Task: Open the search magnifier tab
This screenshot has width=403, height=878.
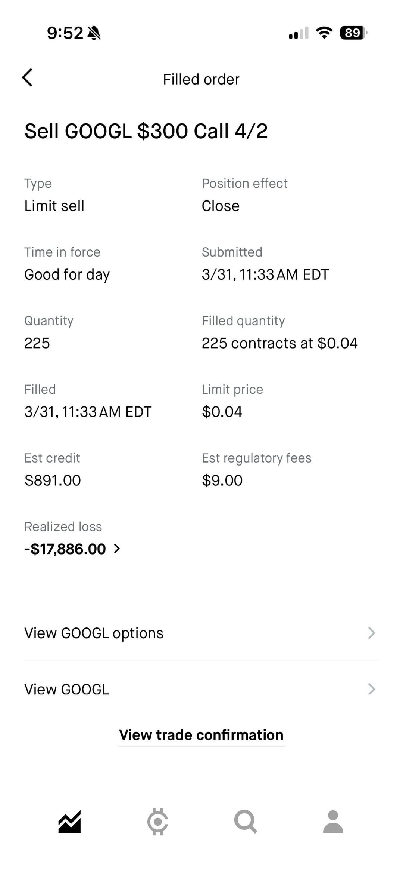Action: (x=246, y=822)
